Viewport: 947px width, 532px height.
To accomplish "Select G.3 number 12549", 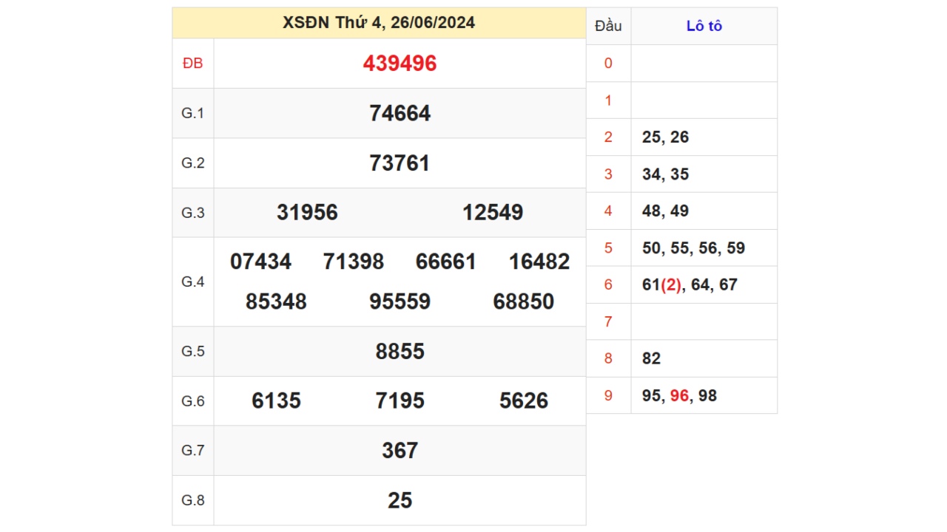I will point(493,213).
